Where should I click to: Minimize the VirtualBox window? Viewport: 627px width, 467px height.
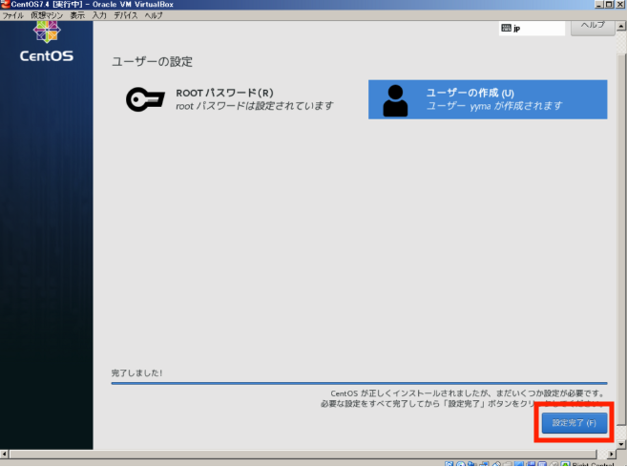[599, 4]
